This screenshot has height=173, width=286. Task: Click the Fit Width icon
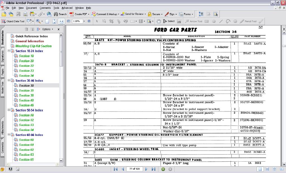click(x=61, y=21)
